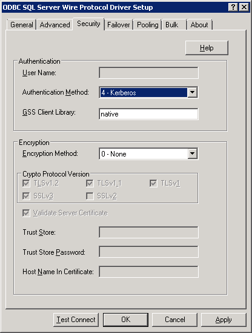Apply the driver settings
The image size is (252, 333).
(224, 320)
